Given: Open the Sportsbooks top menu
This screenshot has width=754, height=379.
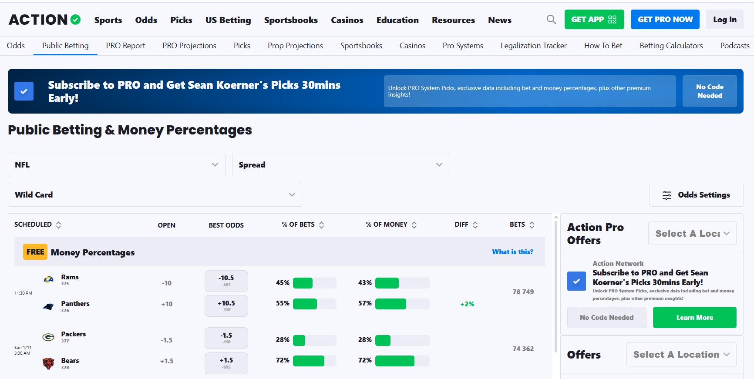Looking at the screenshot, I should (291, 20).
